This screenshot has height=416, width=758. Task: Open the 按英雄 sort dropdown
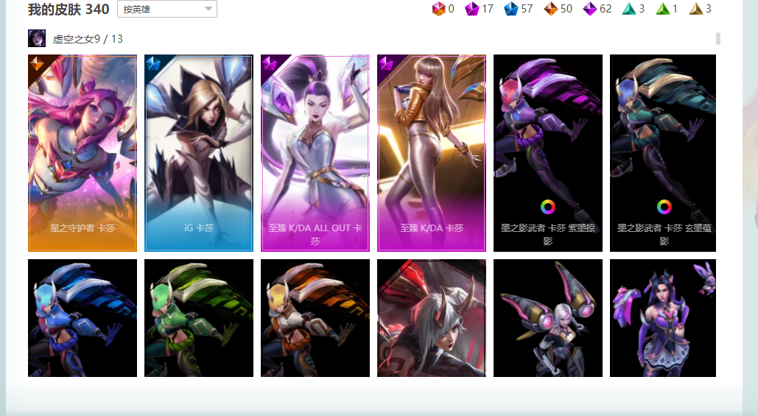tap(166, 9)
